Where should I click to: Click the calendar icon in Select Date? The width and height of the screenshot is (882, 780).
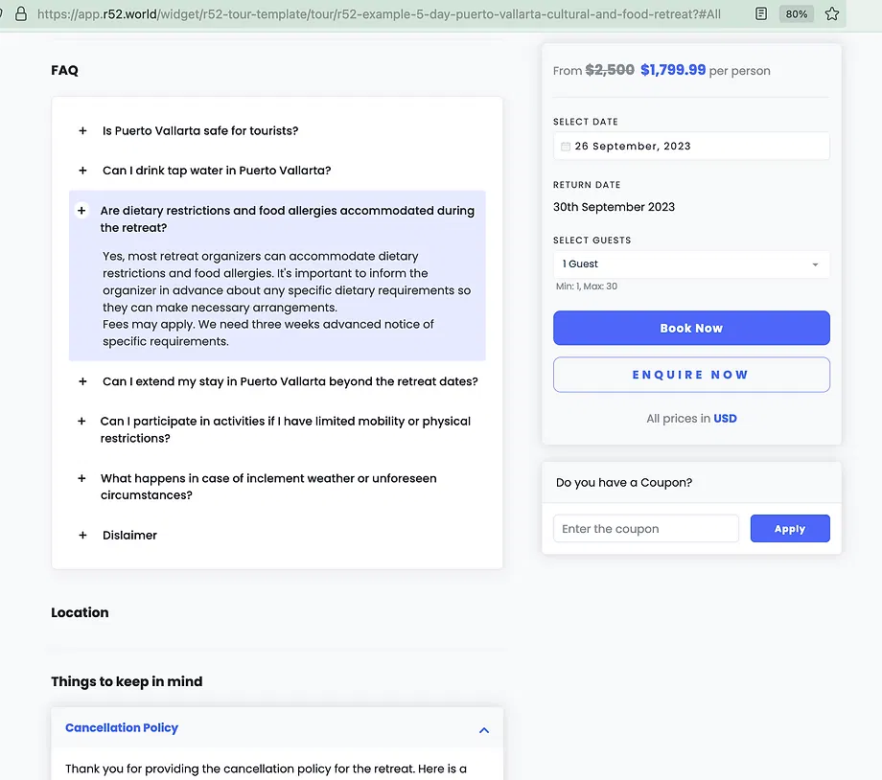click(566, 147)
